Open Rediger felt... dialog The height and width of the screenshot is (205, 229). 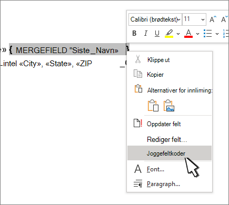[x=170, y=140]
